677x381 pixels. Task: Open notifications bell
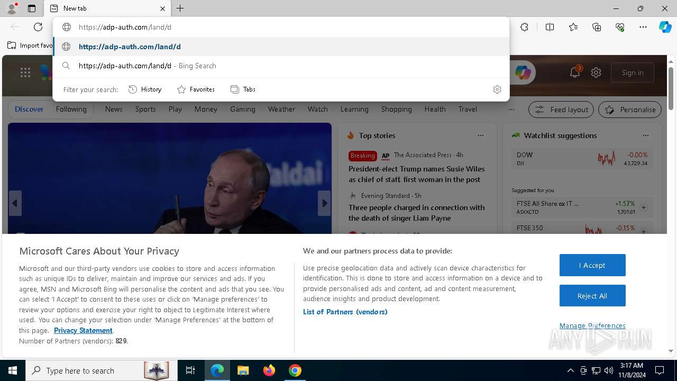coord(575,72)
